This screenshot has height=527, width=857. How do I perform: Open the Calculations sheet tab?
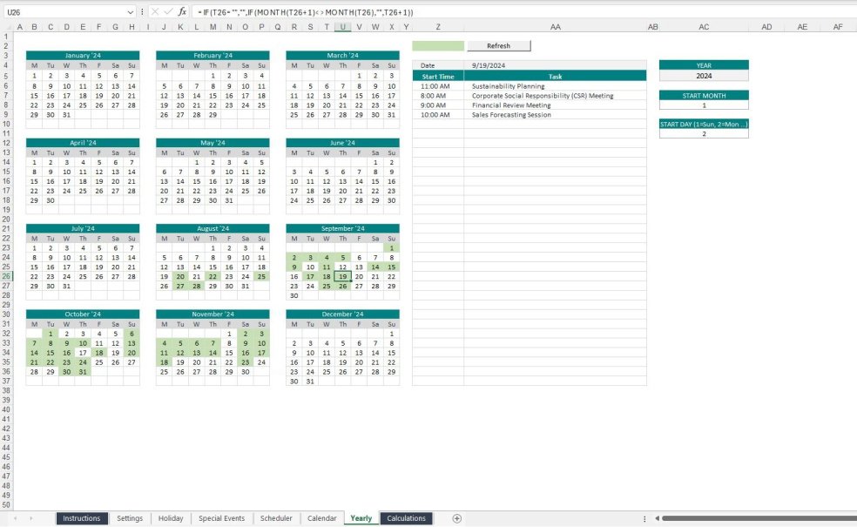tap(406, 517)
